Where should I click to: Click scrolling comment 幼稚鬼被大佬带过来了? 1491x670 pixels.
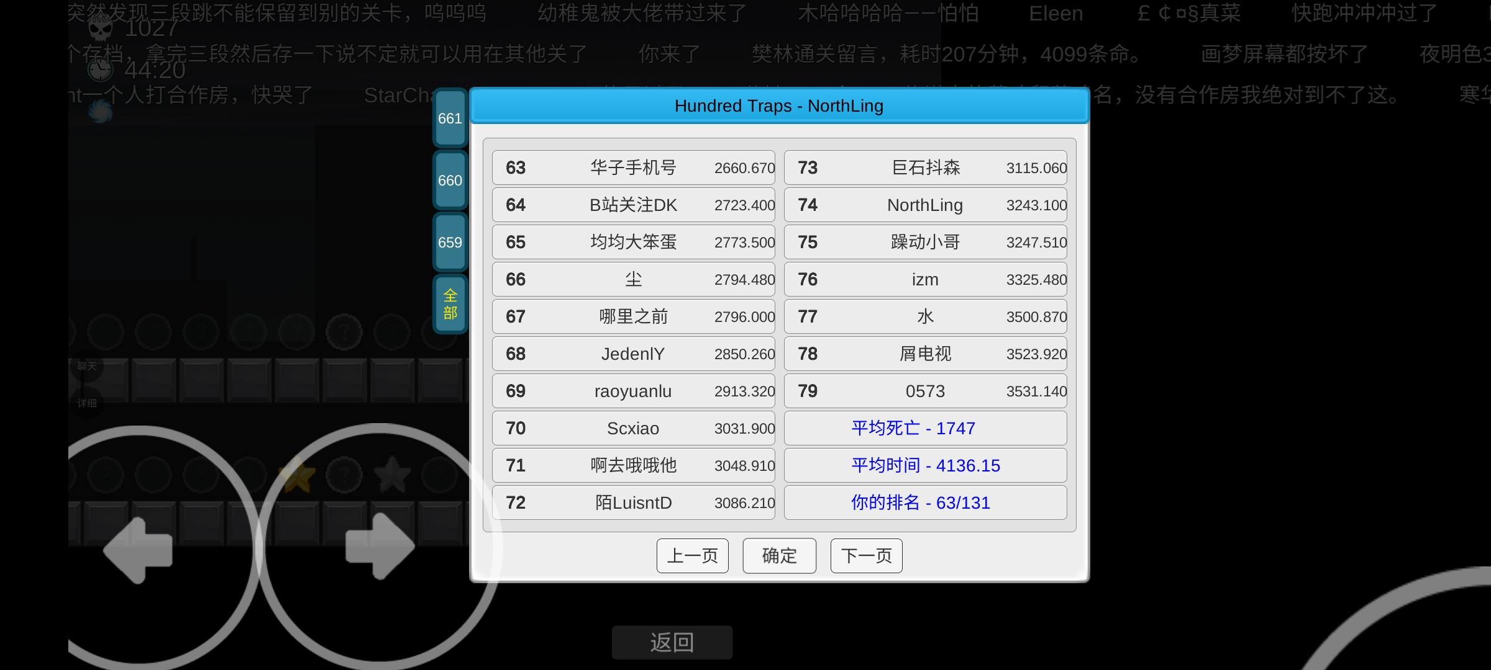[642, 13]
